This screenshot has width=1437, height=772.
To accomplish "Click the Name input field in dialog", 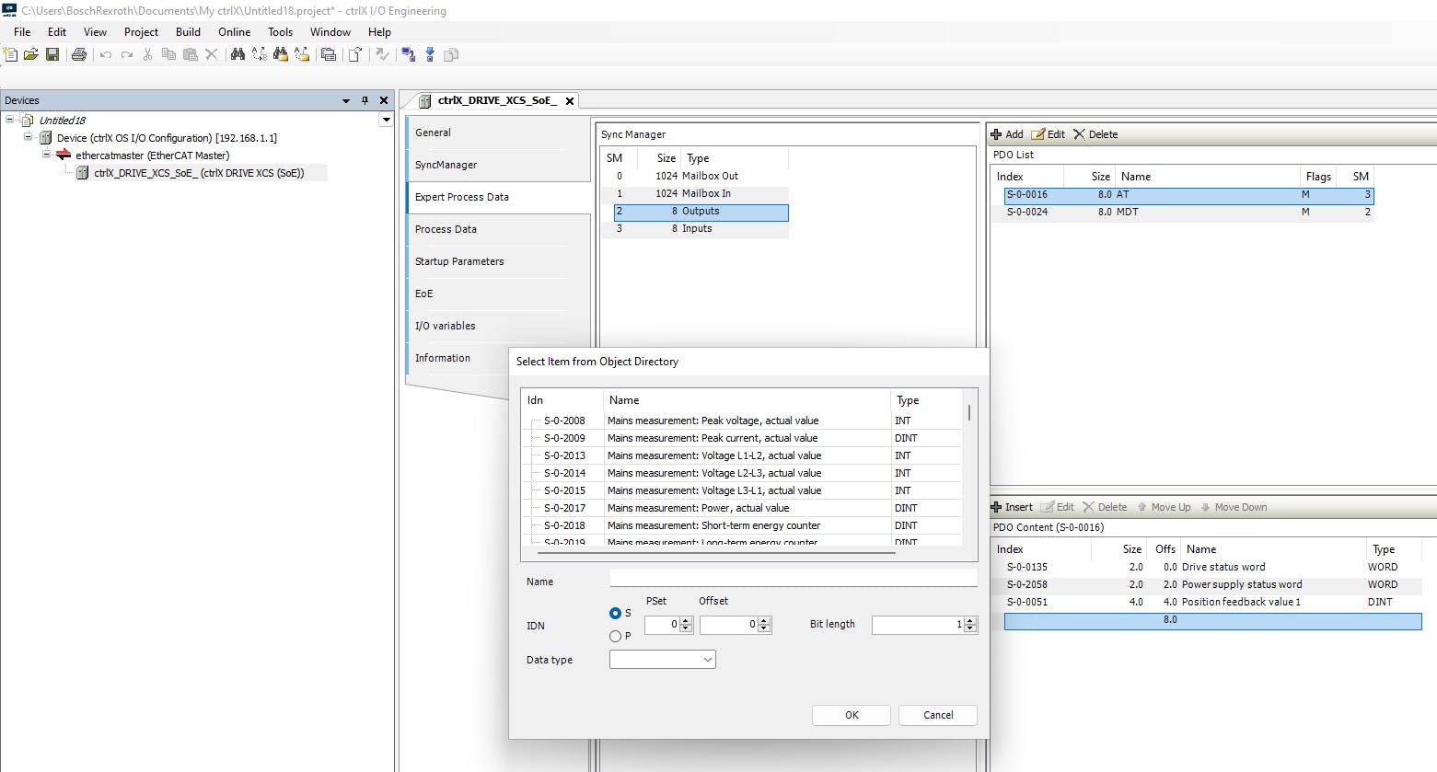I will (x=793, y=579).
